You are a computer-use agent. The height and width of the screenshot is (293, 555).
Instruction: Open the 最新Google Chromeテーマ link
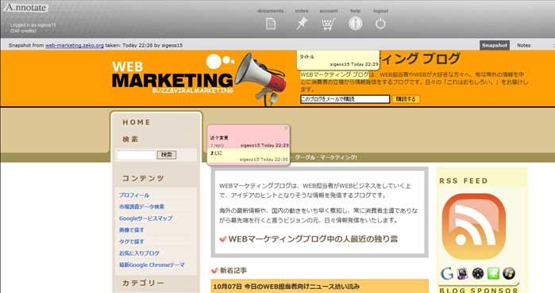point(152,265)
